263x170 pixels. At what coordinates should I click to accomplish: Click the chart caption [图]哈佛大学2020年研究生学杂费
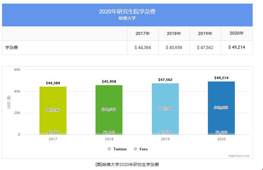click(127, 164)
